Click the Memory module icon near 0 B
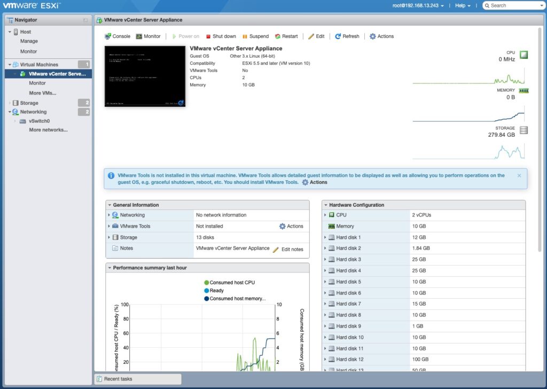547x389 pixels. [x=523, y=91]
